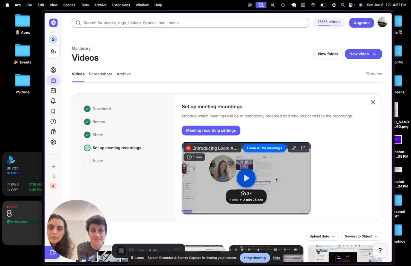The image size is (411, 266).
Task: Click the Upgrade button
Action: [362, 23]
